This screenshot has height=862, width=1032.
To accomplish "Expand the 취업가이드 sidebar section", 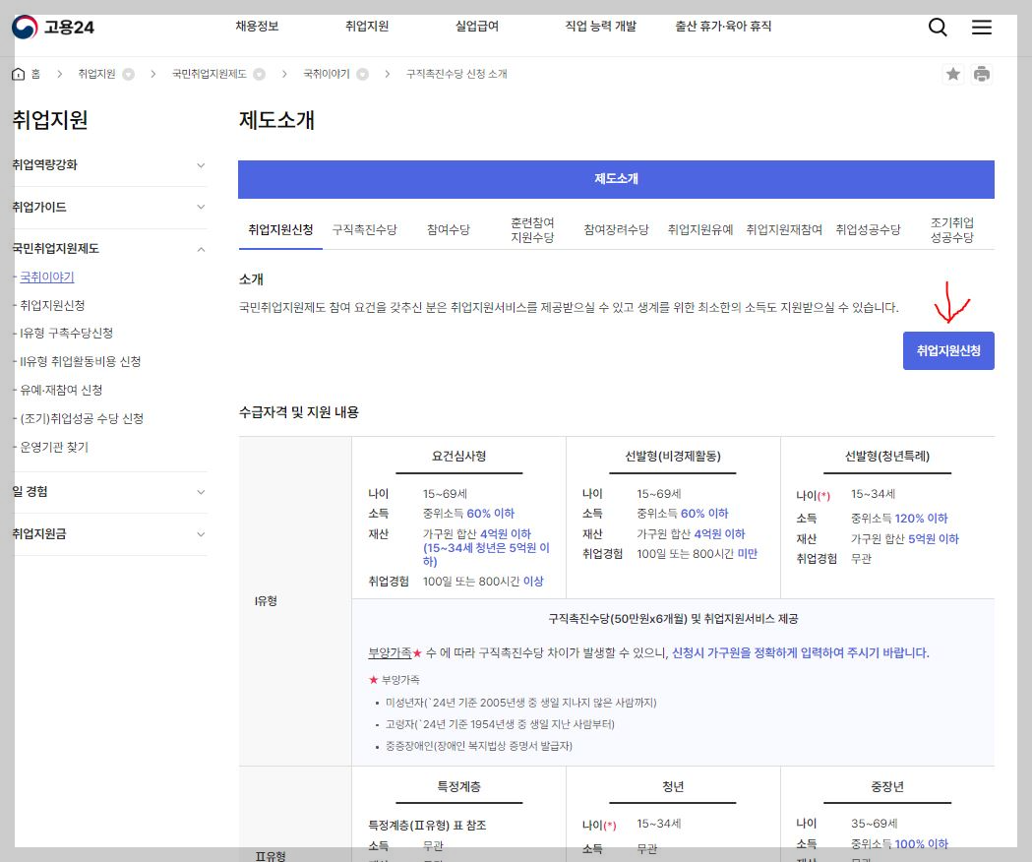I will click(x=109, y=208).
